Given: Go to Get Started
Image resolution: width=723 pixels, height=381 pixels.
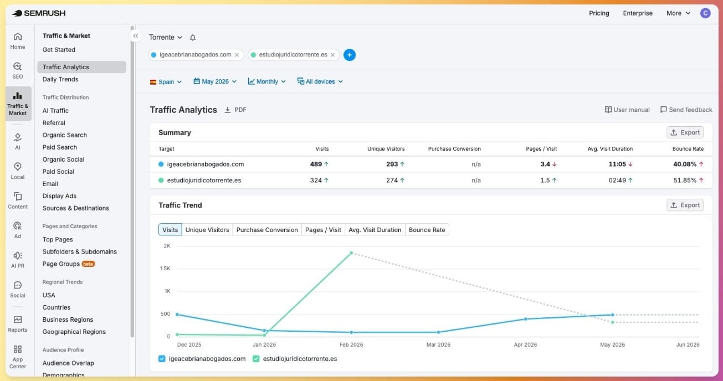Looking at the screenshot, I should pyautogui.click(x=59, y=50).
